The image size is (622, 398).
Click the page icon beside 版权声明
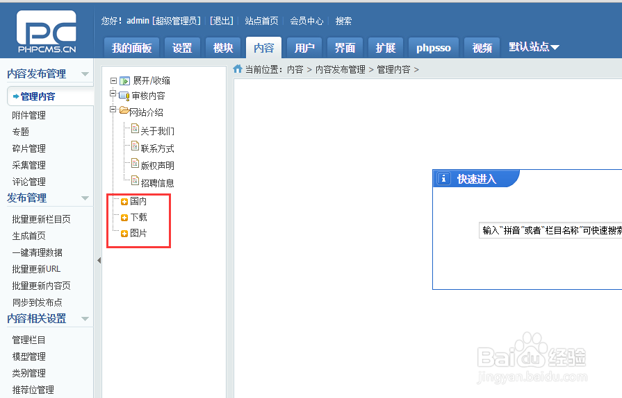tap(135, 163)
